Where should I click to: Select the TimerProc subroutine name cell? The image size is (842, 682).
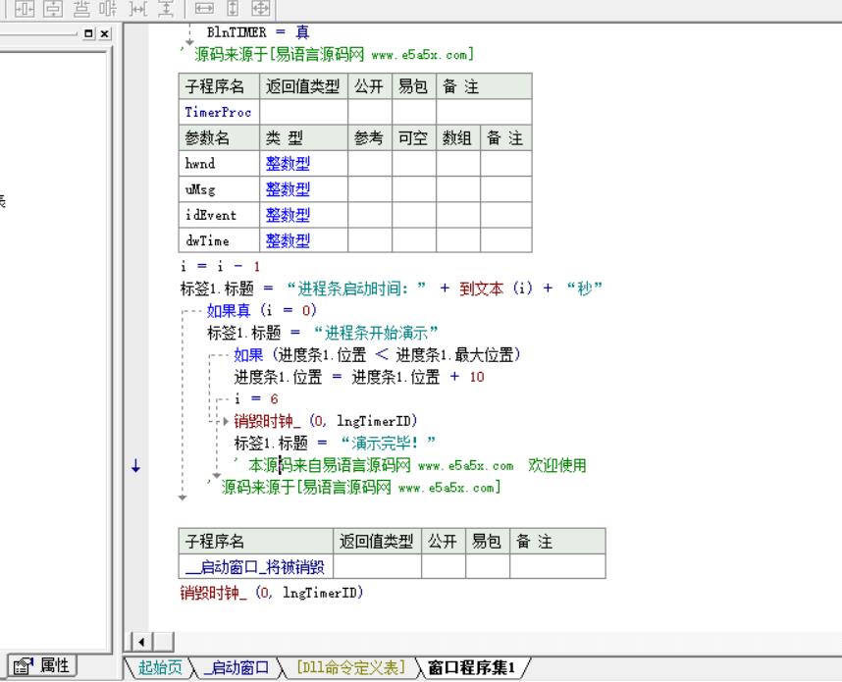pos(219,112)
